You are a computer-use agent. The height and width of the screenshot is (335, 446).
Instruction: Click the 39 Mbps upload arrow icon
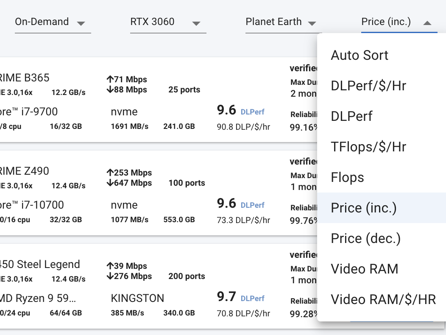point(110,266)
